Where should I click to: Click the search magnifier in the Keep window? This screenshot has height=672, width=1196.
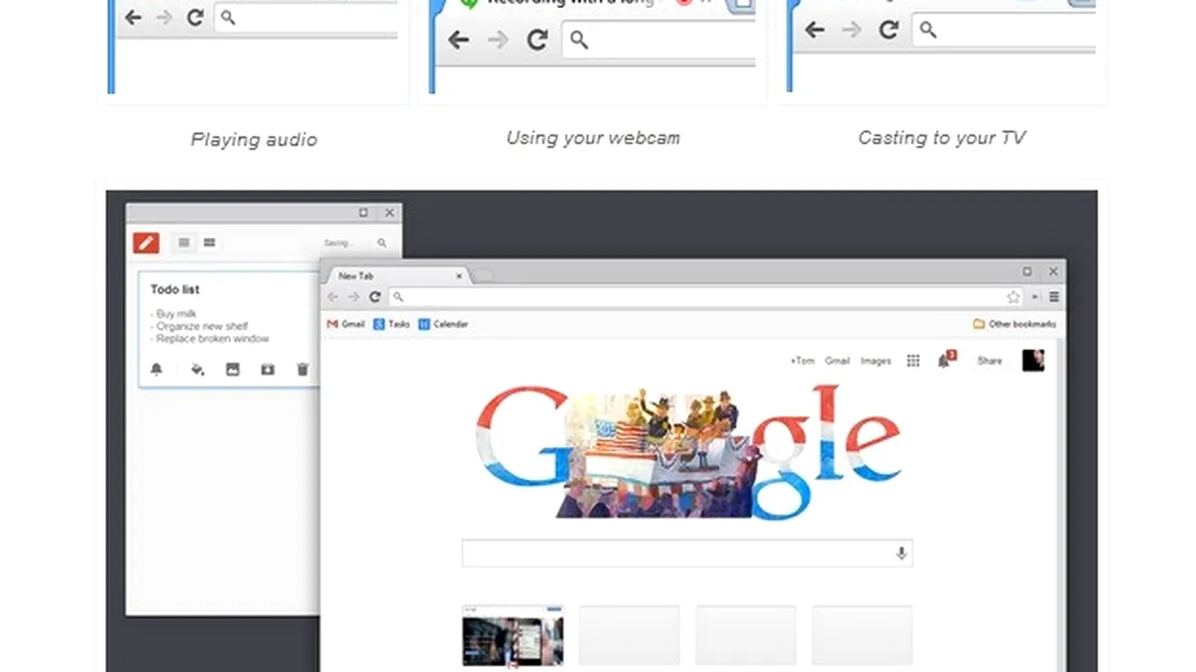pos(382,243)
